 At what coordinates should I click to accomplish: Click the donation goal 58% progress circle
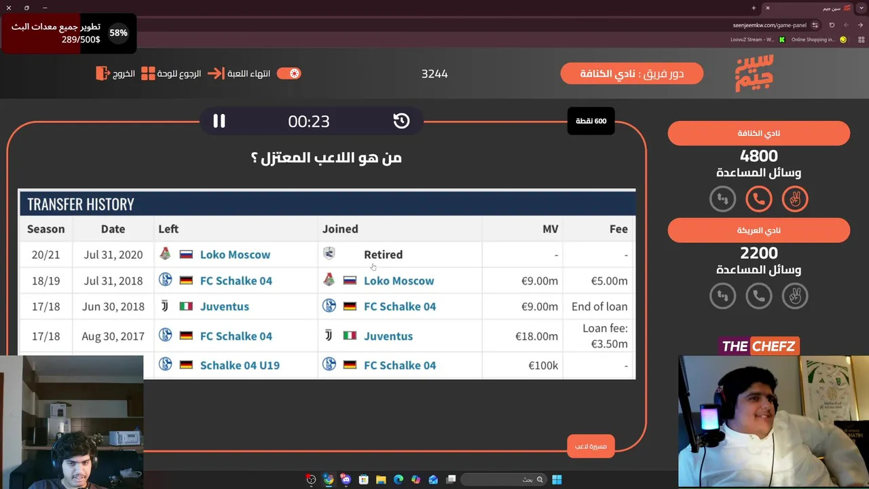(118, 33)
